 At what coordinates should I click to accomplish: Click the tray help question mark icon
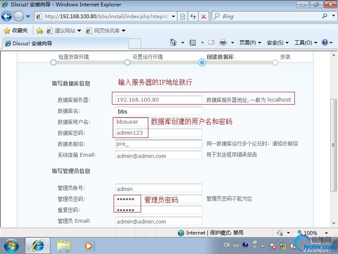pos(245,245)
